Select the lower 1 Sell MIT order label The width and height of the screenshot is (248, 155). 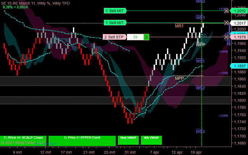115,23
